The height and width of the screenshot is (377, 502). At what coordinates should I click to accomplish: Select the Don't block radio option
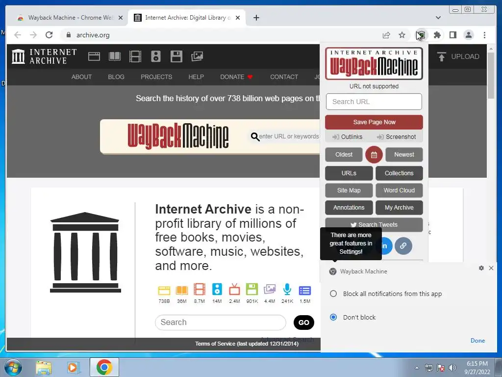click(x=333, y=317)
